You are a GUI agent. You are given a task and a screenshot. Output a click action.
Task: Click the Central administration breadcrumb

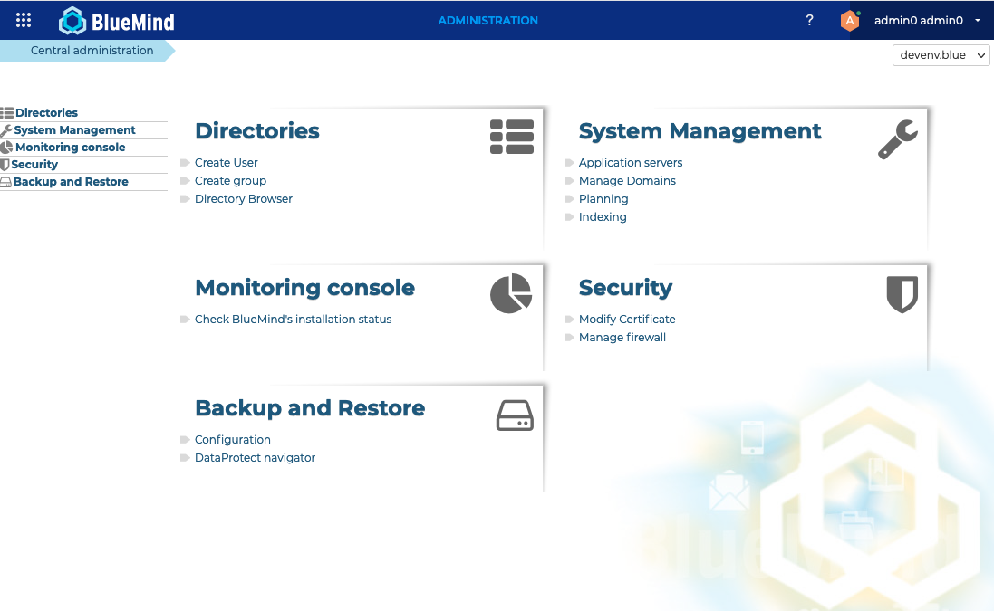92,51
